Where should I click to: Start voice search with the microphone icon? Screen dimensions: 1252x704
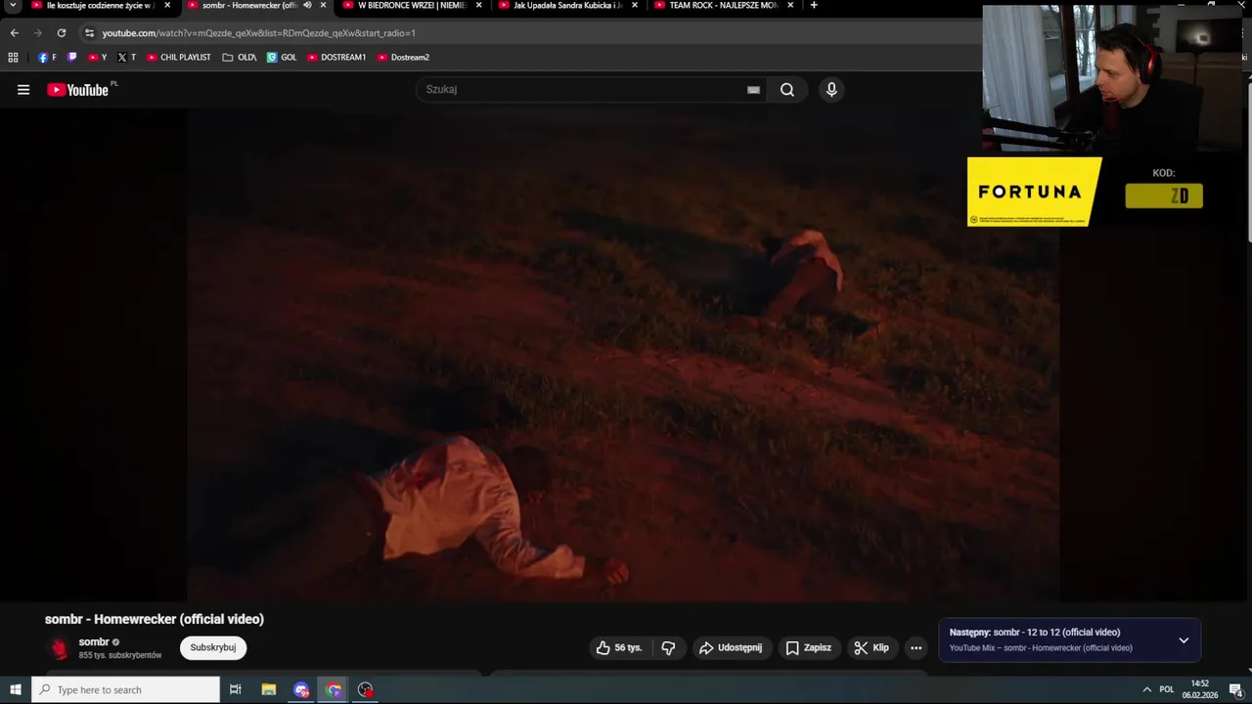click(x=831, y=90)
